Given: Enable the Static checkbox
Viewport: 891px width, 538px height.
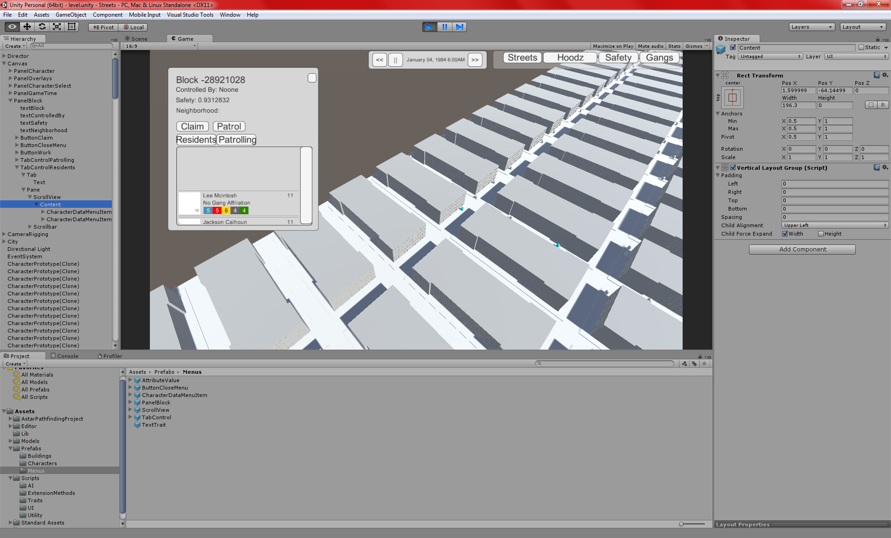Looking at the screenshot, I should coord(861,47).
